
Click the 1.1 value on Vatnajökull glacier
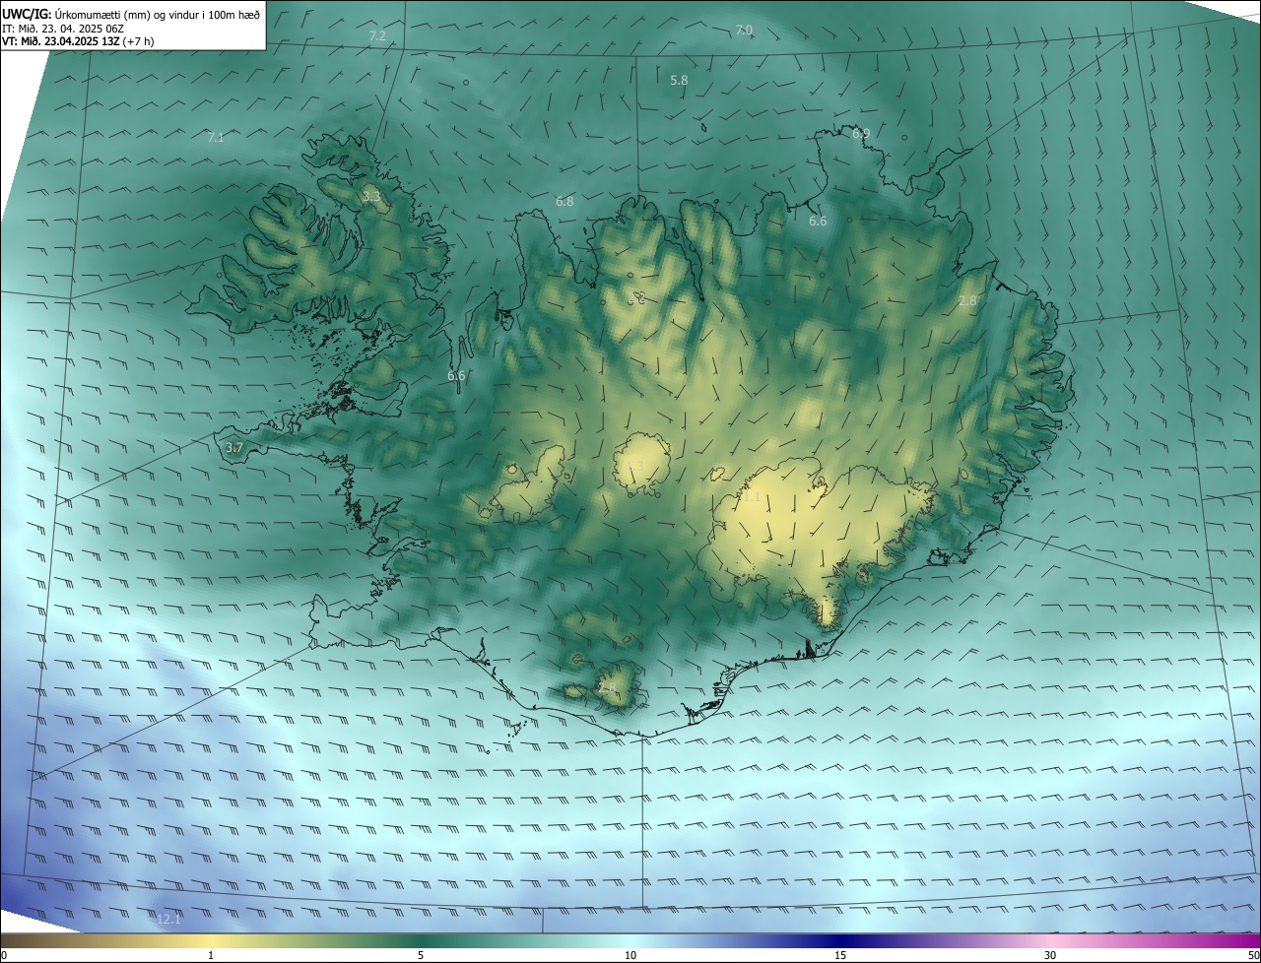(x=752, y=497)
